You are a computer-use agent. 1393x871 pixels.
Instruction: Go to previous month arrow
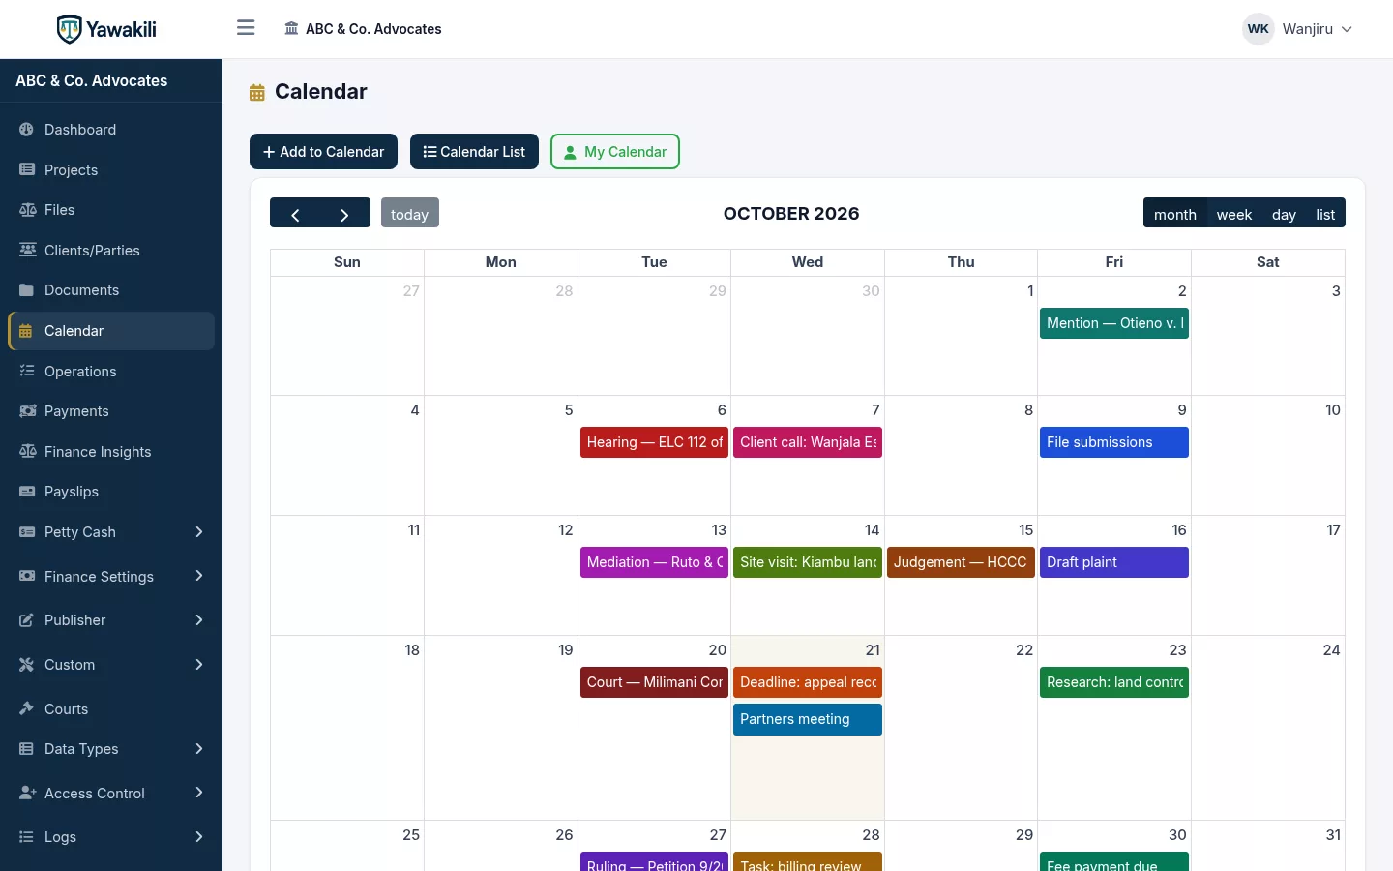295,213
